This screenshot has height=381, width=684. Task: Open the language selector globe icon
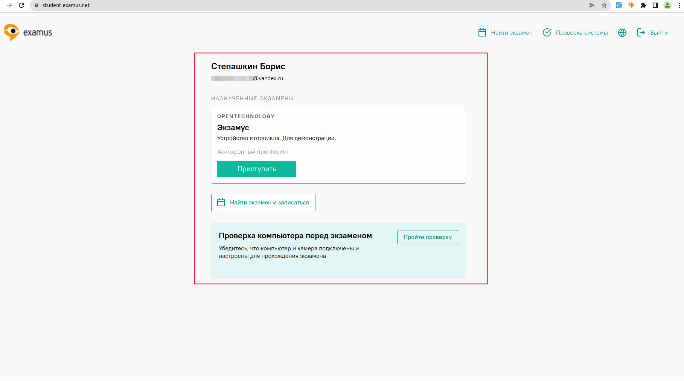coord(622,33)
